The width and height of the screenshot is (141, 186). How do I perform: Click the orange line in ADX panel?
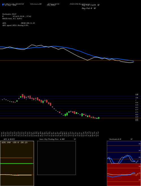16,158
